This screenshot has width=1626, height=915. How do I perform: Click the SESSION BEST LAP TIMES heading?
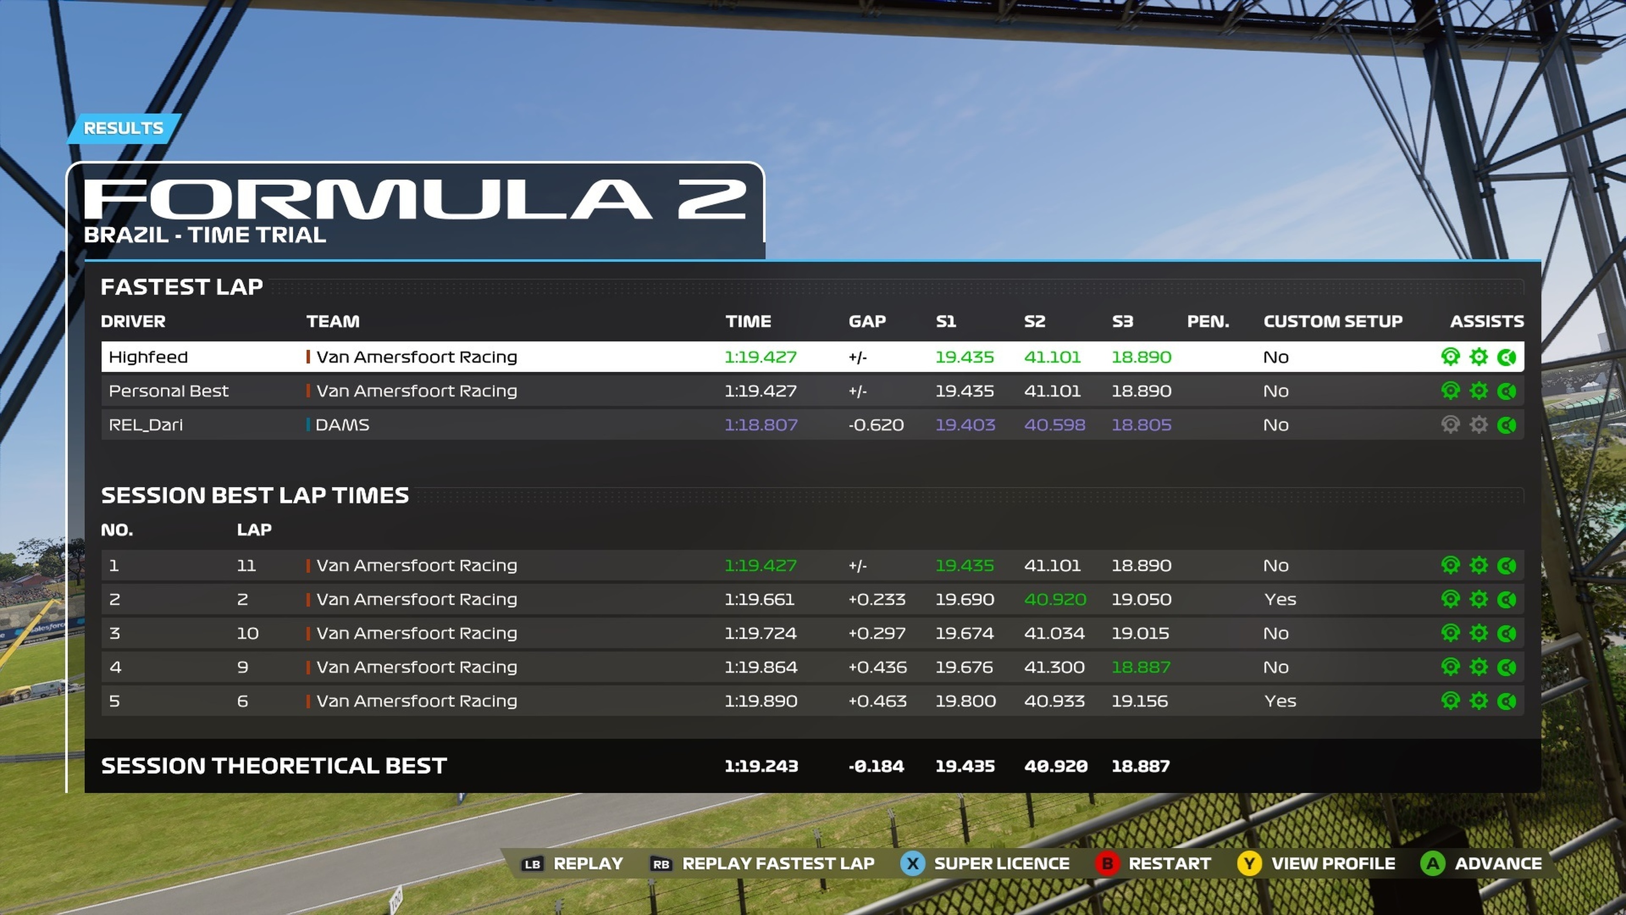(x=255, y=496)
